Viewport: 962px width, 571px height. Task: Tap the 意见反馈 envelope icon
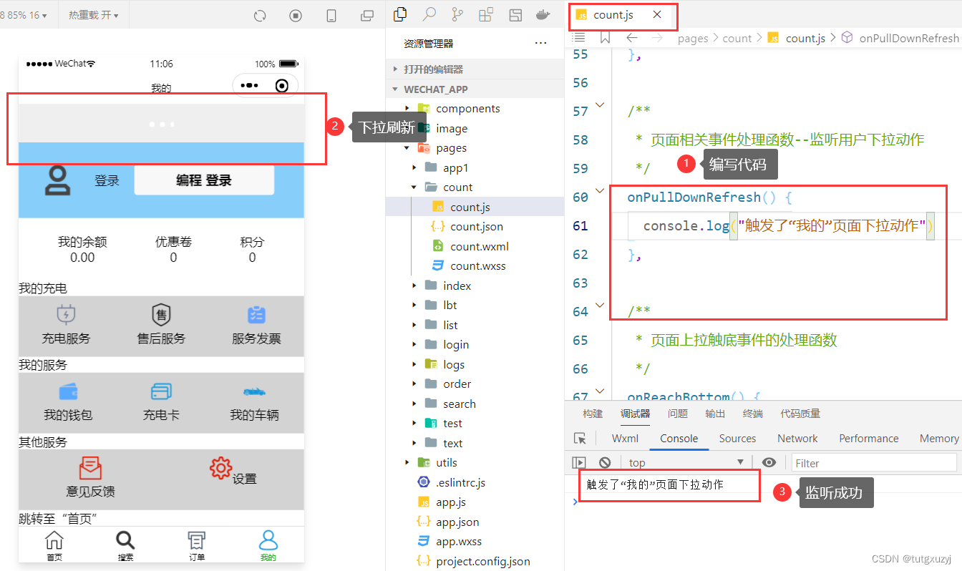pyautogui.click(x=90, y=469)
